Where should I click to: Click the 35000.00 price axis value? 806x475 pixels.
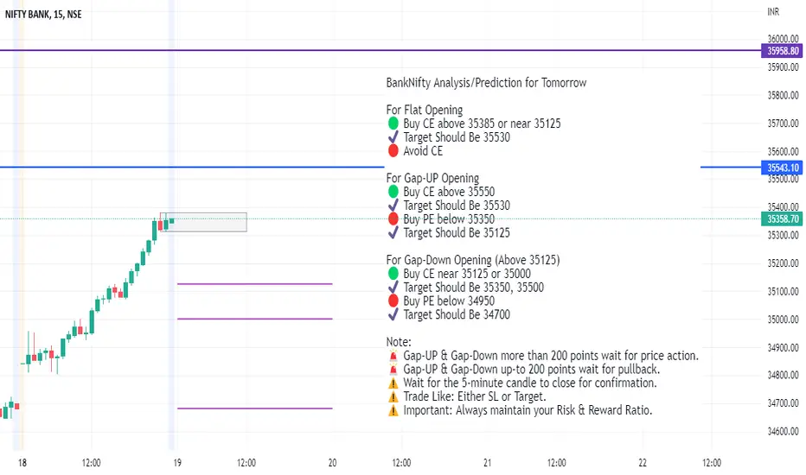pyautogui.click(x=783, y=320)
